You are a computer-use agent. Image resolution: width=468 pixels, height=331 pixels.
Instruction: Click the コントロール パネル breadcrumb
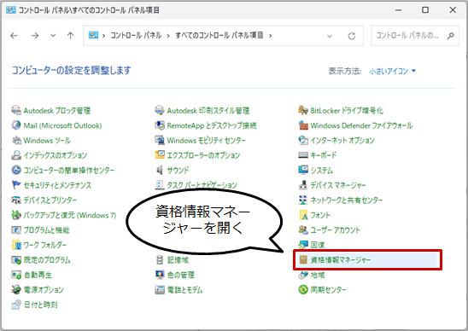(136, 36)
